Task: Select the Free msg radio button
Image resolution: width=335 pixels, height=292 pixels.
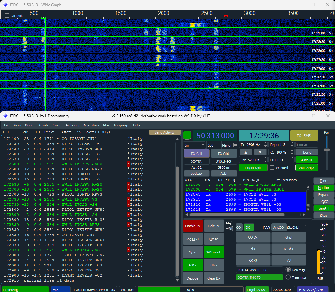Action: (288, 277)
